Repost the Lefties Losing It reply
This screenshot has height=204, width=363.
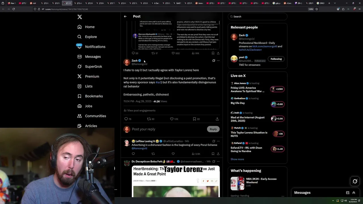(x=153, y=154)
